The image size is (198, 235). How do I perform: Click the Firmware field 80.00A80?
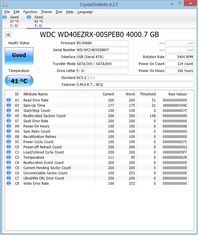click(102, 43)
